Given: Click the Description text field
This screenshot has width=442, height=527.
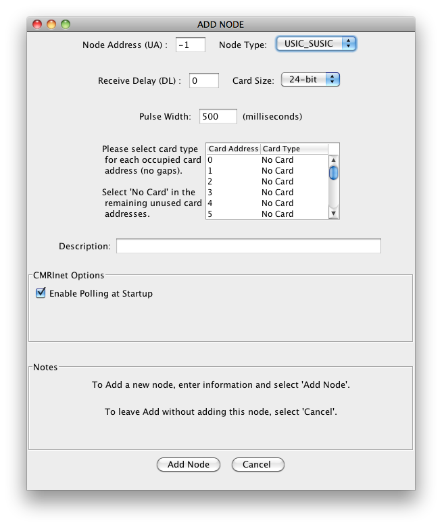Looking at the screenshot, I should (x=248, y=246).
